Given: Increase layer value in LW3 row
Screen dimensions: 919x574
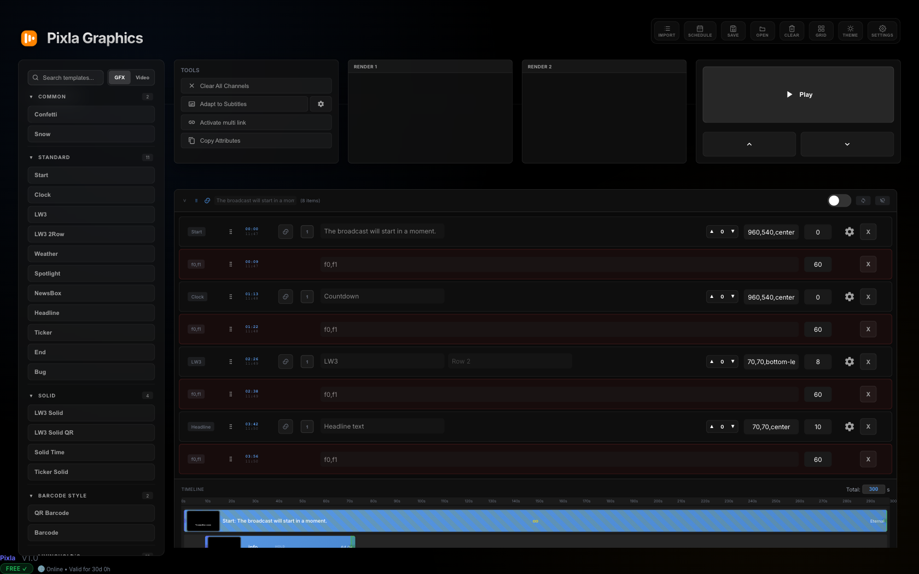Looking at the screenshot, I should 712,361.
